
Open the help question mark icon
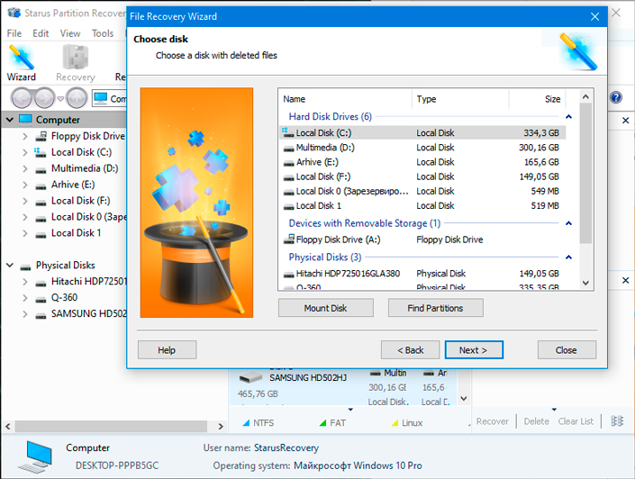(x=615, y=97)
